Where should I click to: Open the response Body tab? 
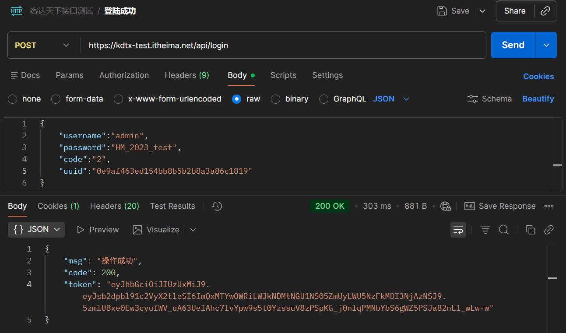click(x=18, y=206)
